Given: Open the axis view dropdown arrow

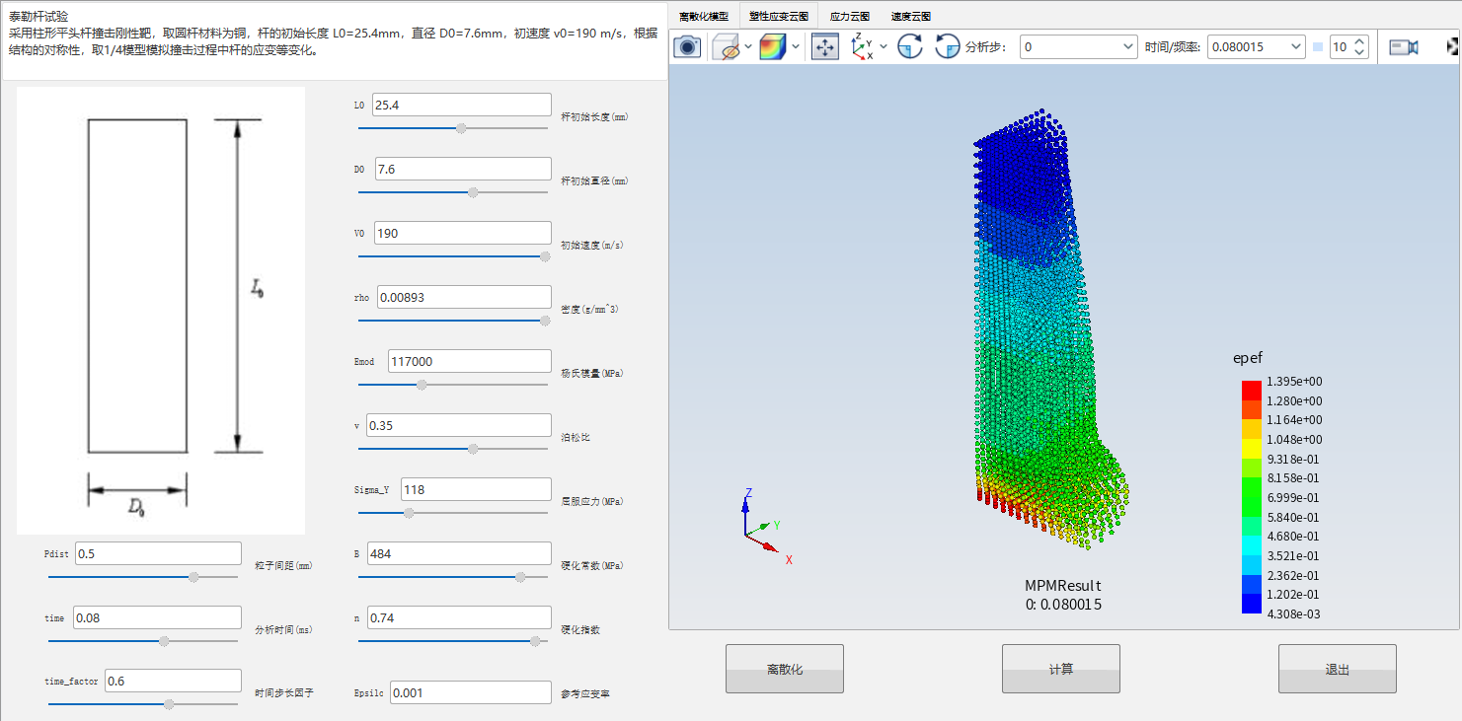Looking at the screenshot, I should point(884,46).
